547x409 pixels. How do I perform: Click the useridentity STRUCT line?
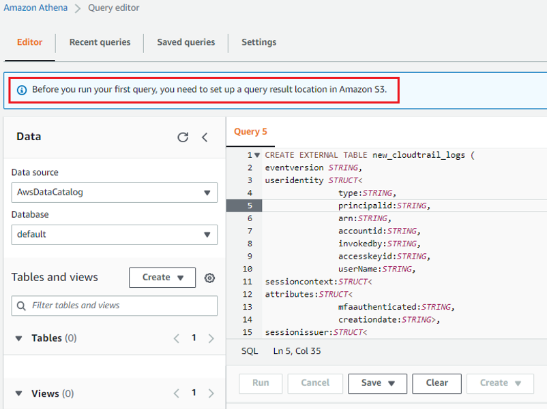314,180
